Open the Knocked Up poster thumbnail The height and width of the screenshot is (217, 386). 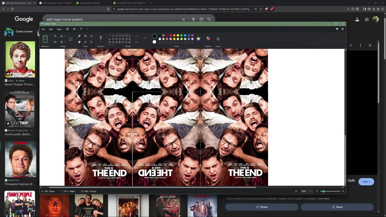click(20, 59)
